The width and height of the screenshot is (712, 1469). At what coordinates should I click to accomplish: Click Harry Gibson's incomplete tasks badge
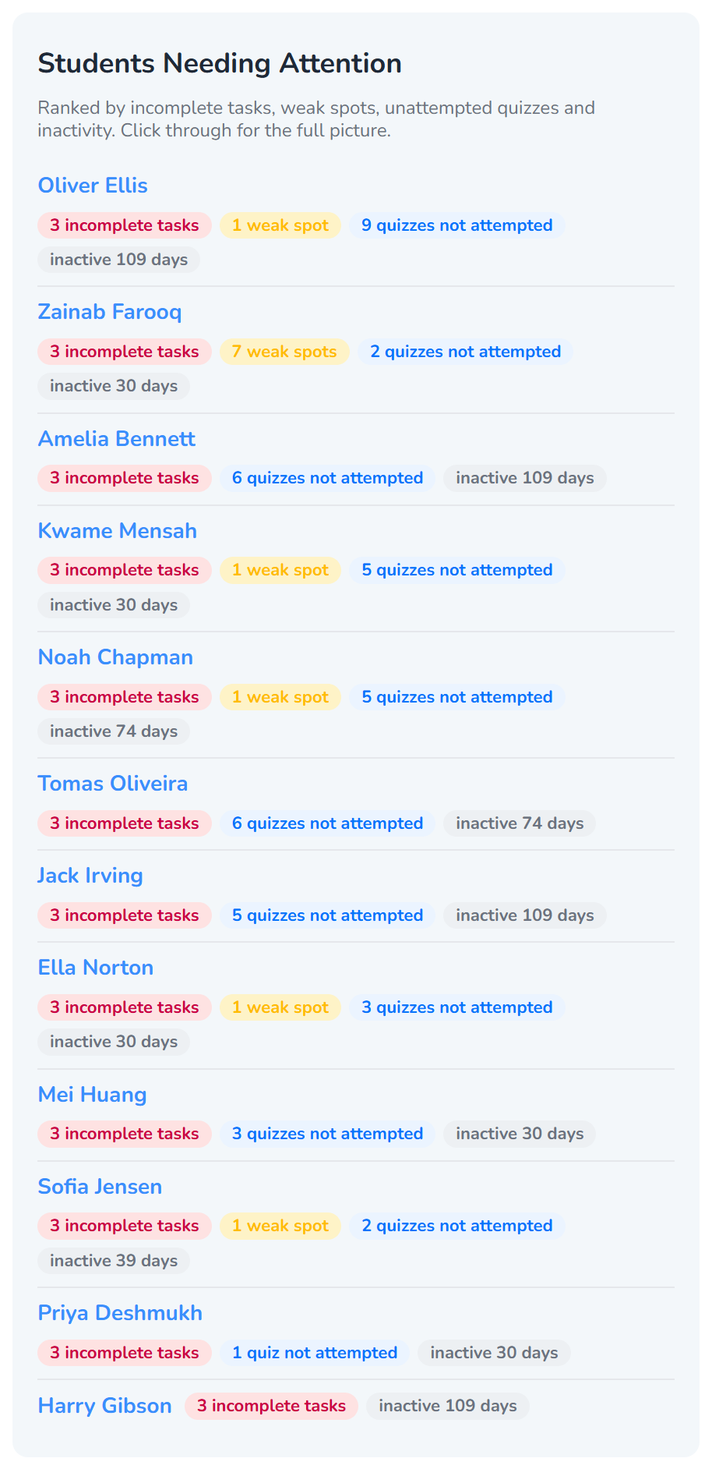pyautogui.click(x=271, y=1406)
